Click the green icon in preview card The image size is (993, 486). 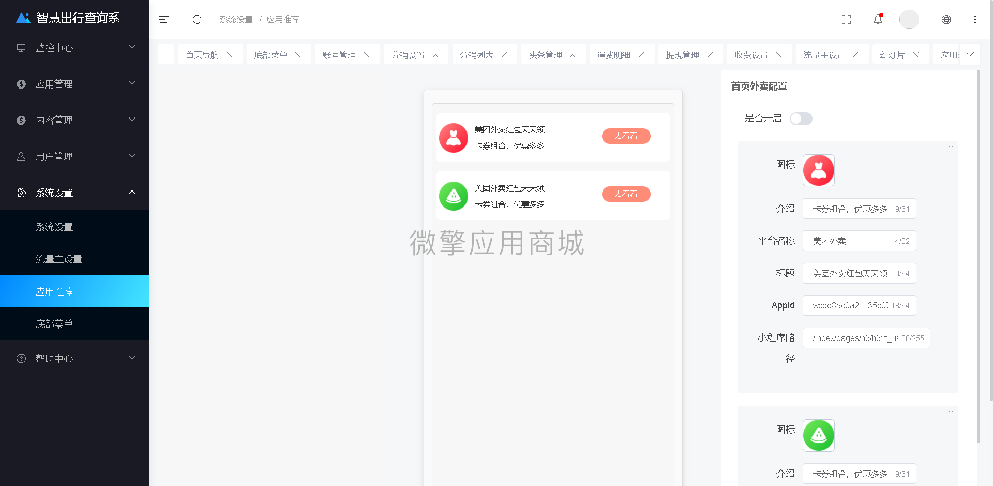(x=454, y=196)
